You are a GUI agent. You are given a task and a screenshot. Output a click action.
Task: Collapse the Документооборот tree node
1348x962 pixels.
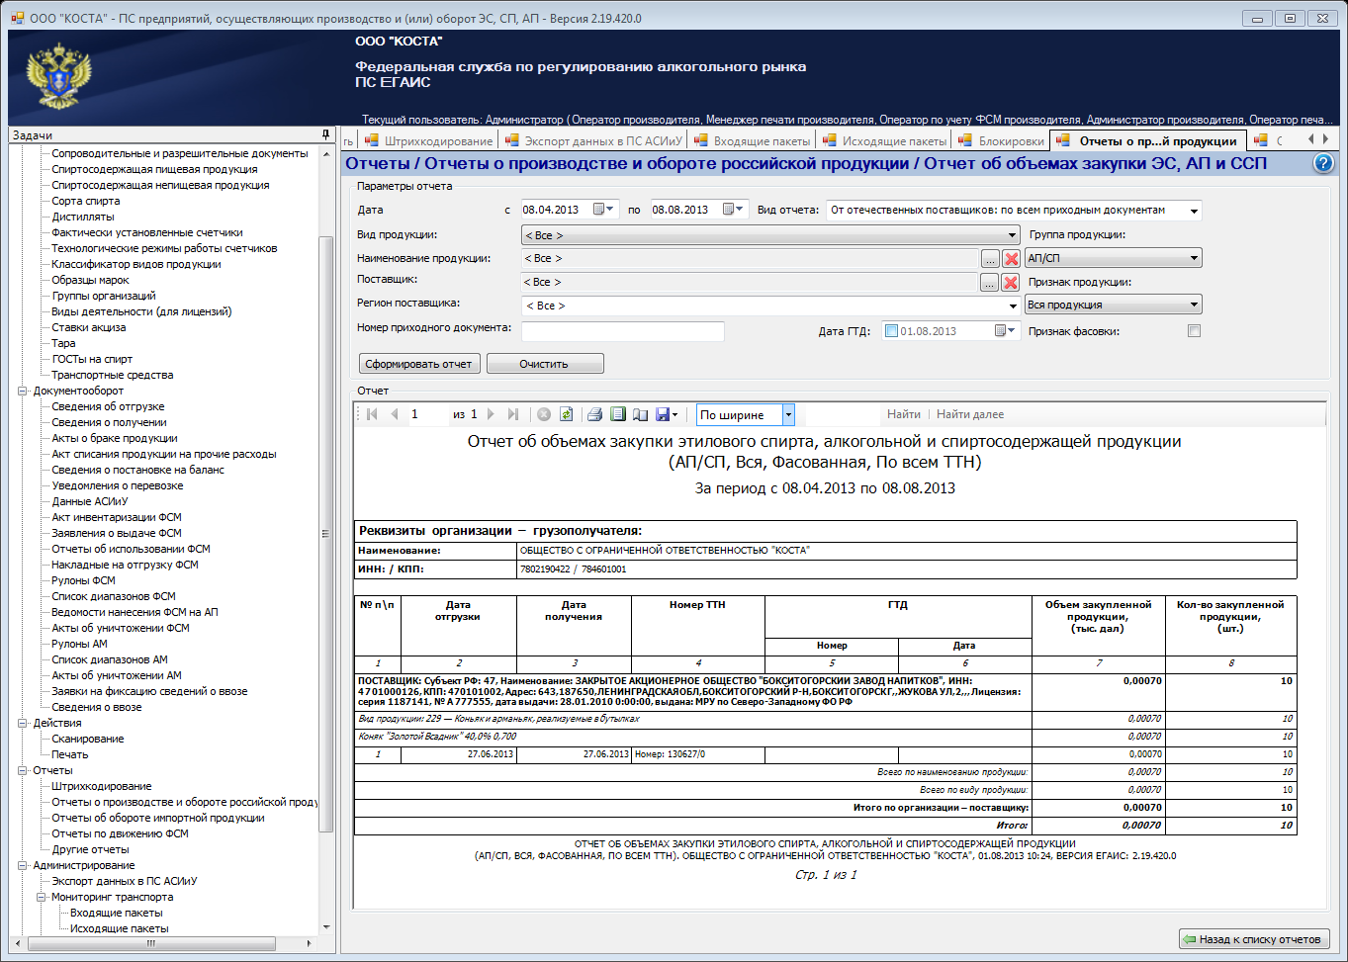pyautogui.click(x=23, y=391)
